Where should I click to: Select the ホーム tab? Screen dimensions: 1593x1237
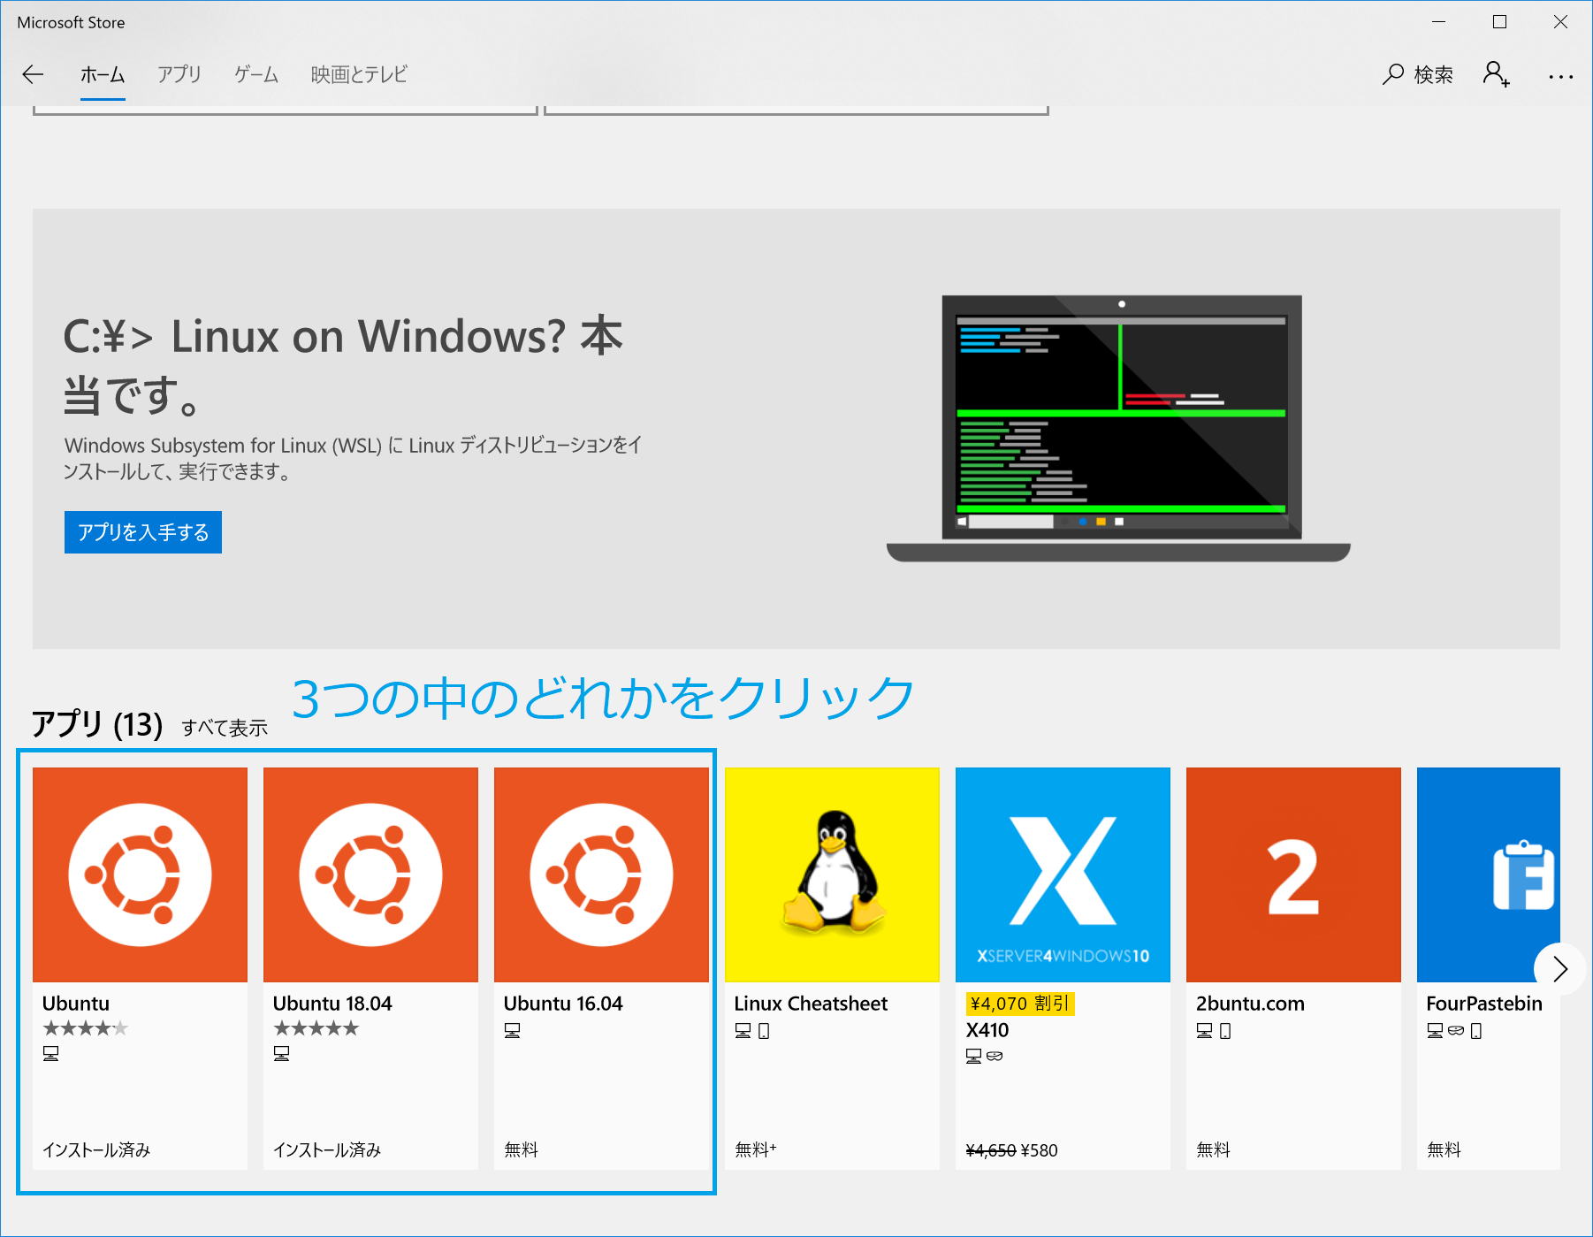(102, 75)
